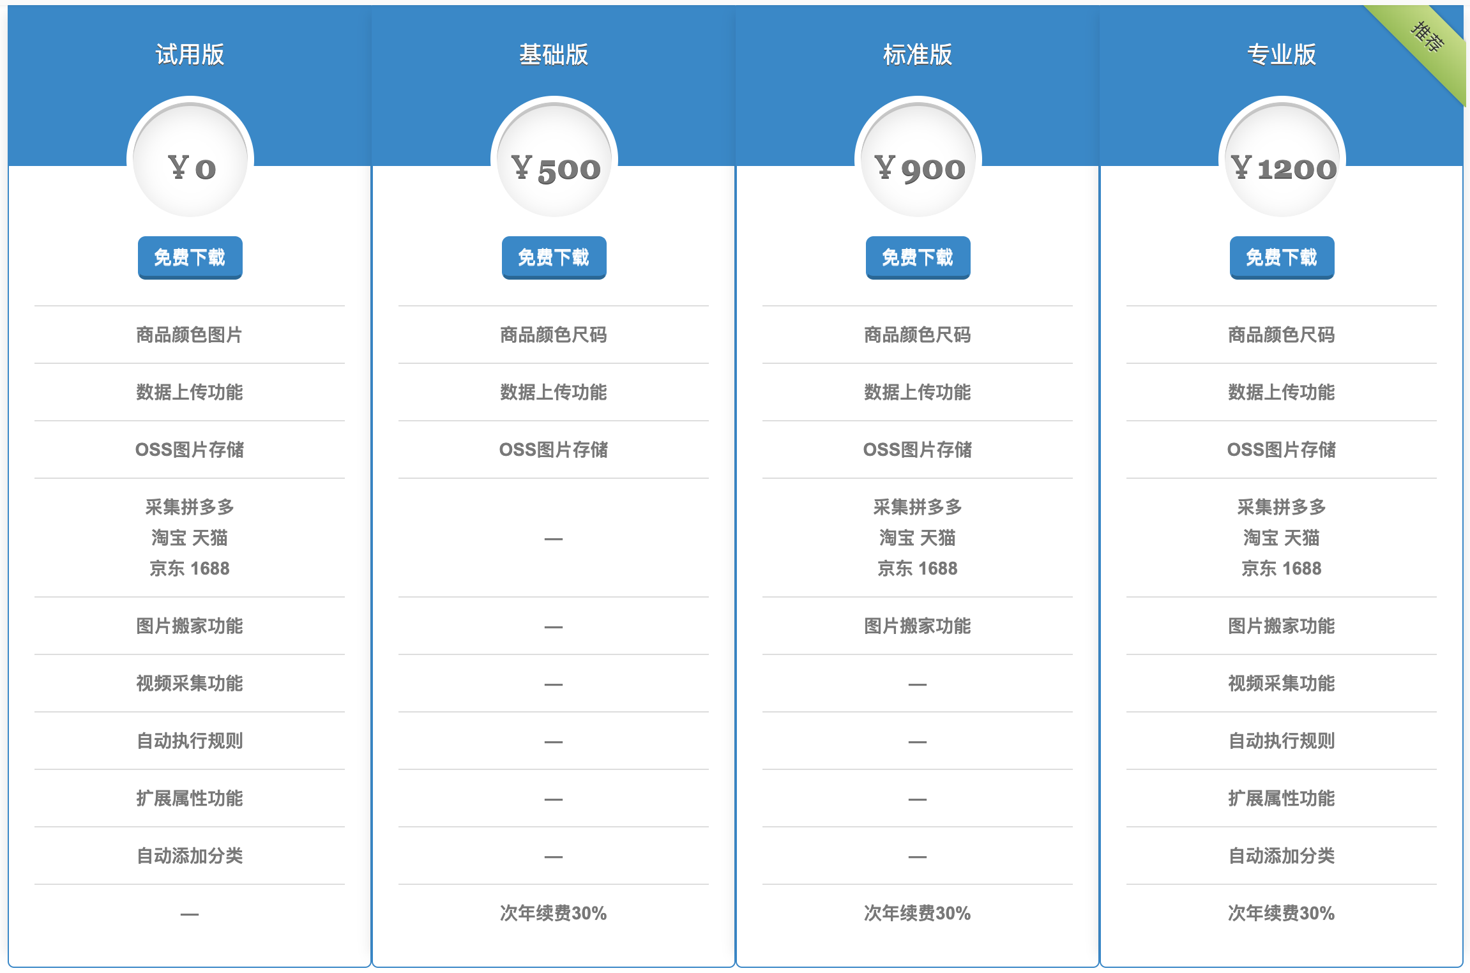Click the ¥900 price badge
Image resolution: width=1470 pixels, height=973 pixels.
click(918, 160)
